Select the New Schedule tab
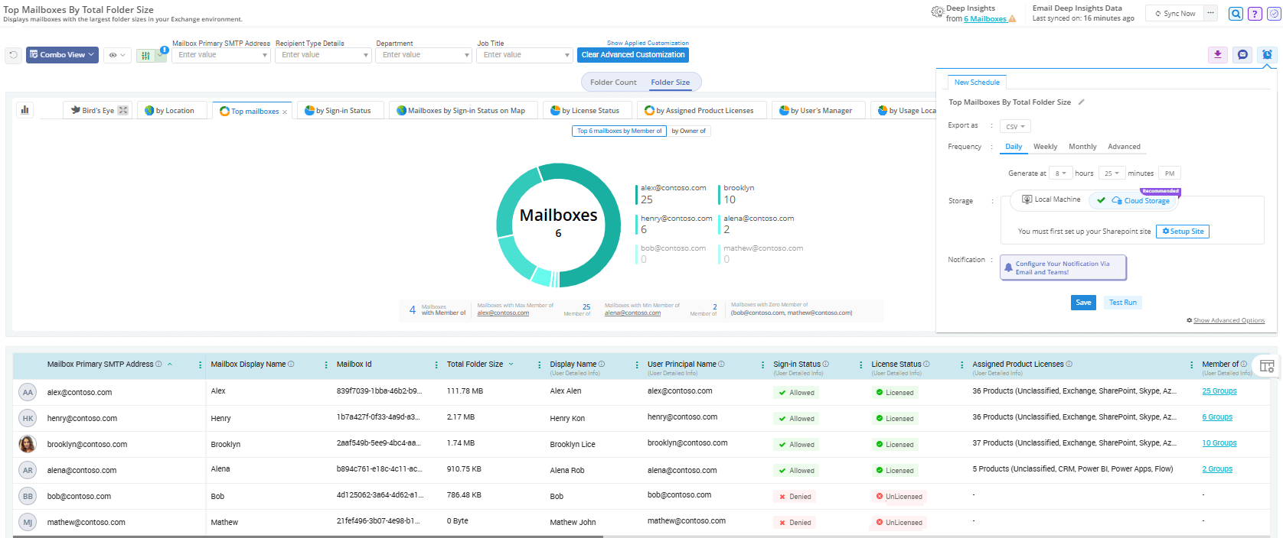Viewport: 1283px width, 538px height. point(977,83)
